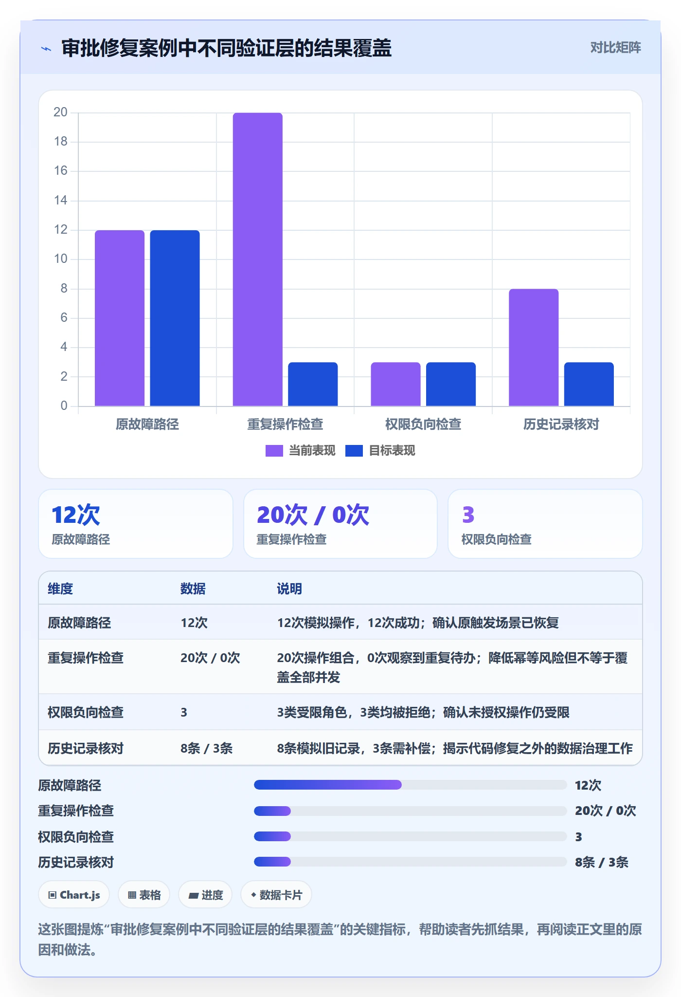The width and height of the screenshot is (681, 997).
Task: Click the Chart.js tag chip
Action: pos(74,895)
